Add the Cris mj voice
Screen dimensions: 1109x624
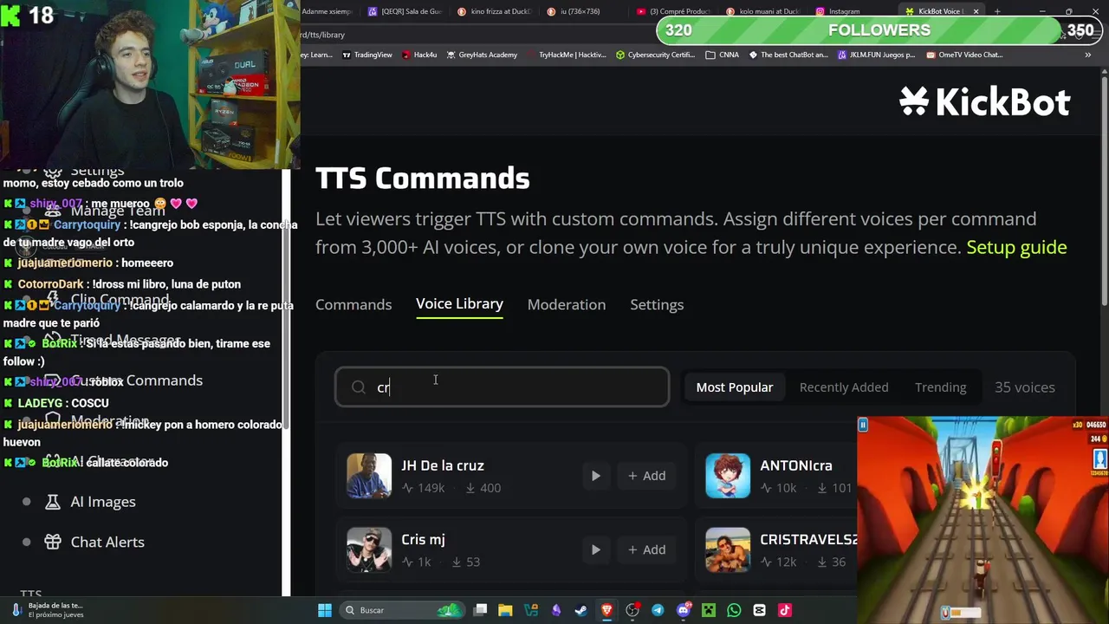click(x=646, y=549)
